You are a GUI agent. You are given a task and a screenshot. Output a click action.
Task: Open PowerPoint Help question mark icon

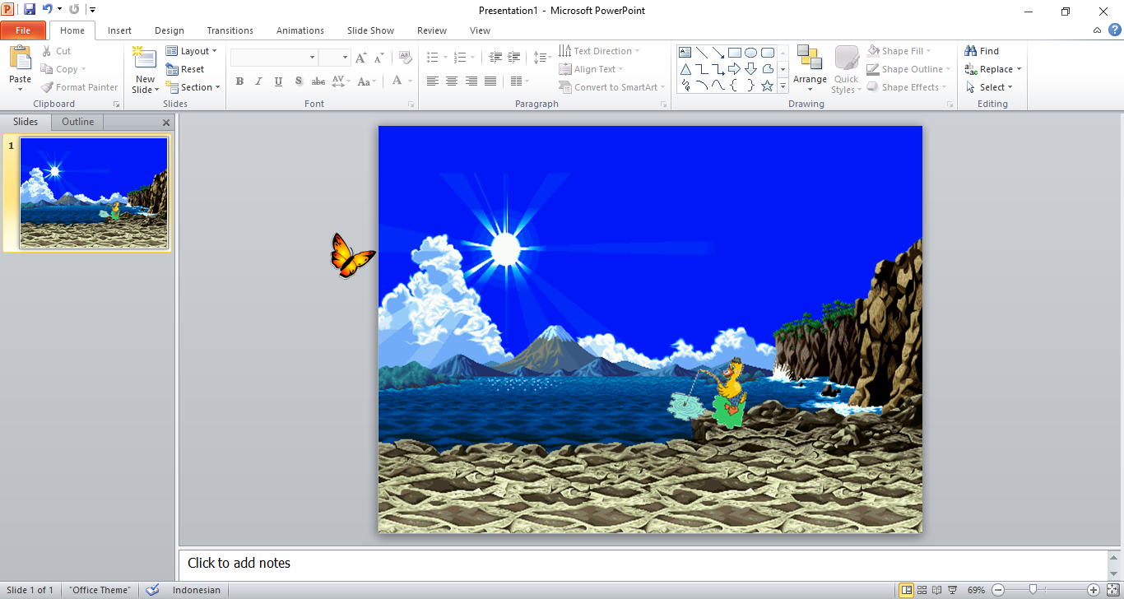1114,30
